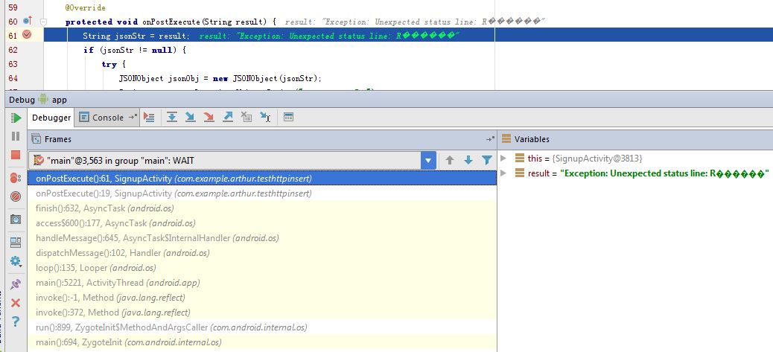Click Variables panel header icon

506,139
